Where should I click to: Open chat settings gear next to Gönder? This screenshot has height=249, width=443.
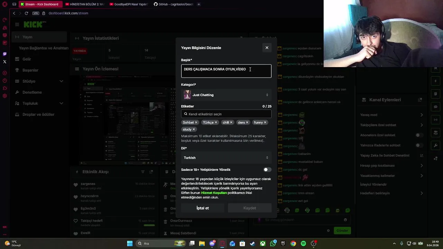[328, 231]
